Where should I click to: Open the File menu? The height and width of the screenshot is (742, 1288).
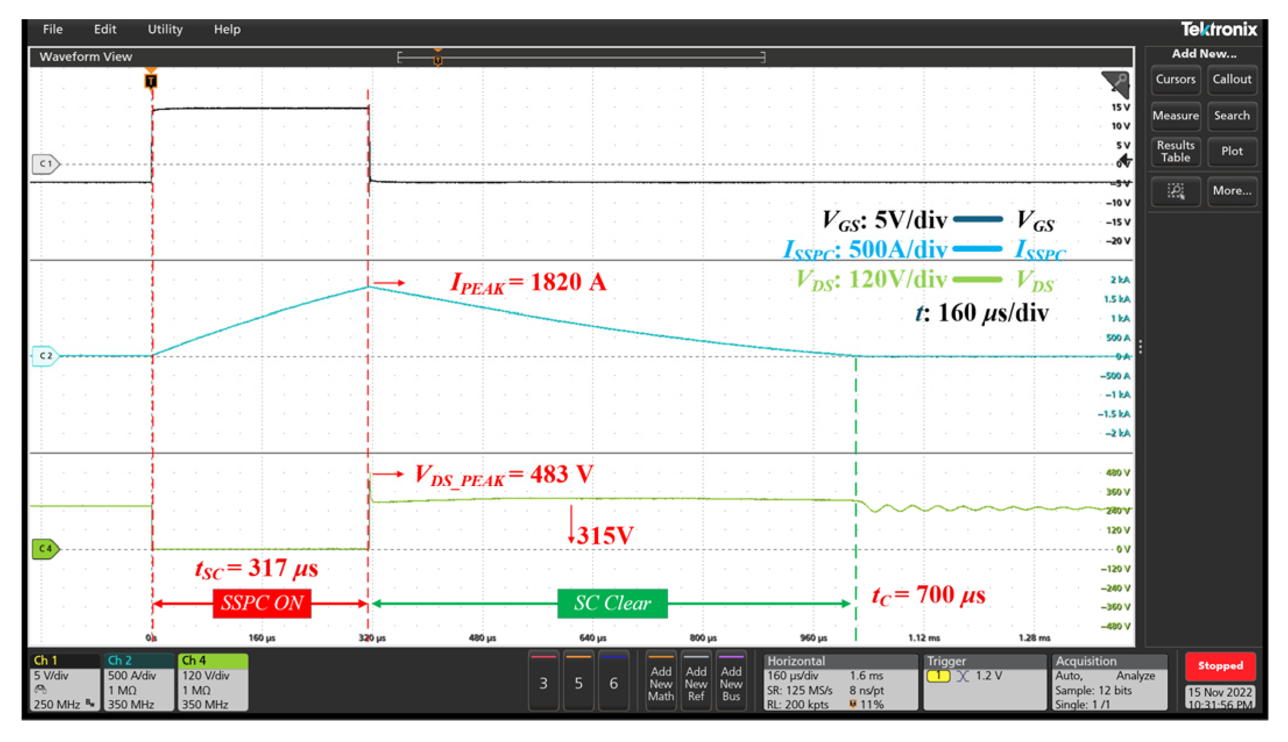[52, 29]
